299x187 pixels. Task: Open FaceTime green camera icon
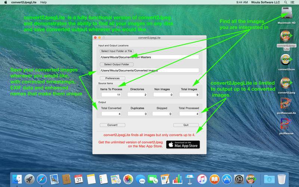(153, 179)
